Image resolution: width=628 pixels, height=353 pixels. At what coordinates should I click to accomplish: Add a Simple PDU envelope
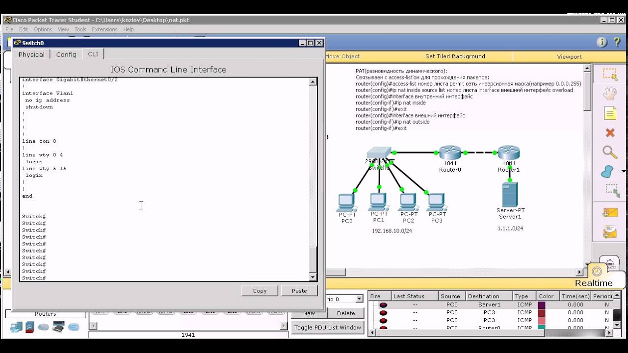[610, 212]
